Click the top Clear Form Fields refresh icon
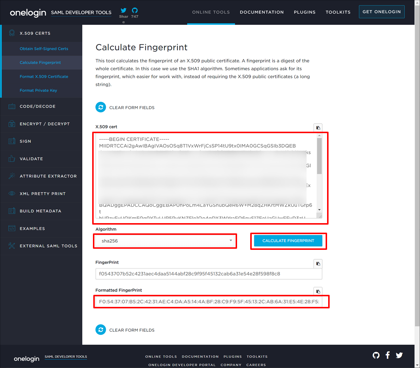420x368 pixels. (x=101, y=108)
